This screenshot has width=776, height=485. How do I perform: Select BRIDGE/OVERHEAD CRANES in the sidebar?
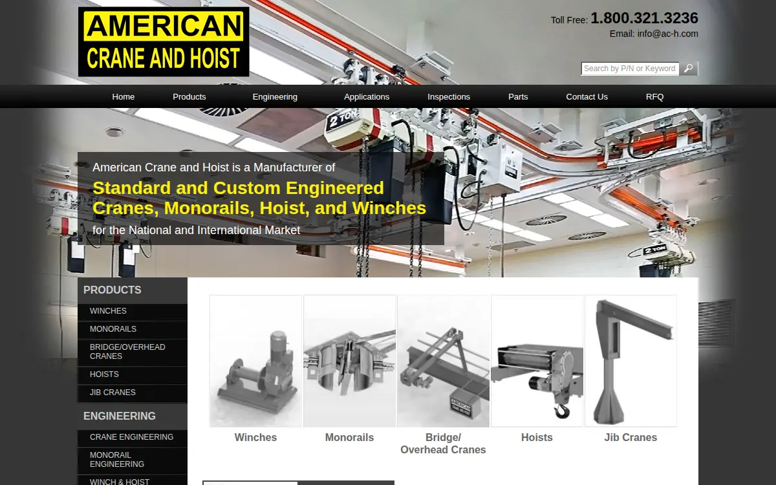coord(133,352)
